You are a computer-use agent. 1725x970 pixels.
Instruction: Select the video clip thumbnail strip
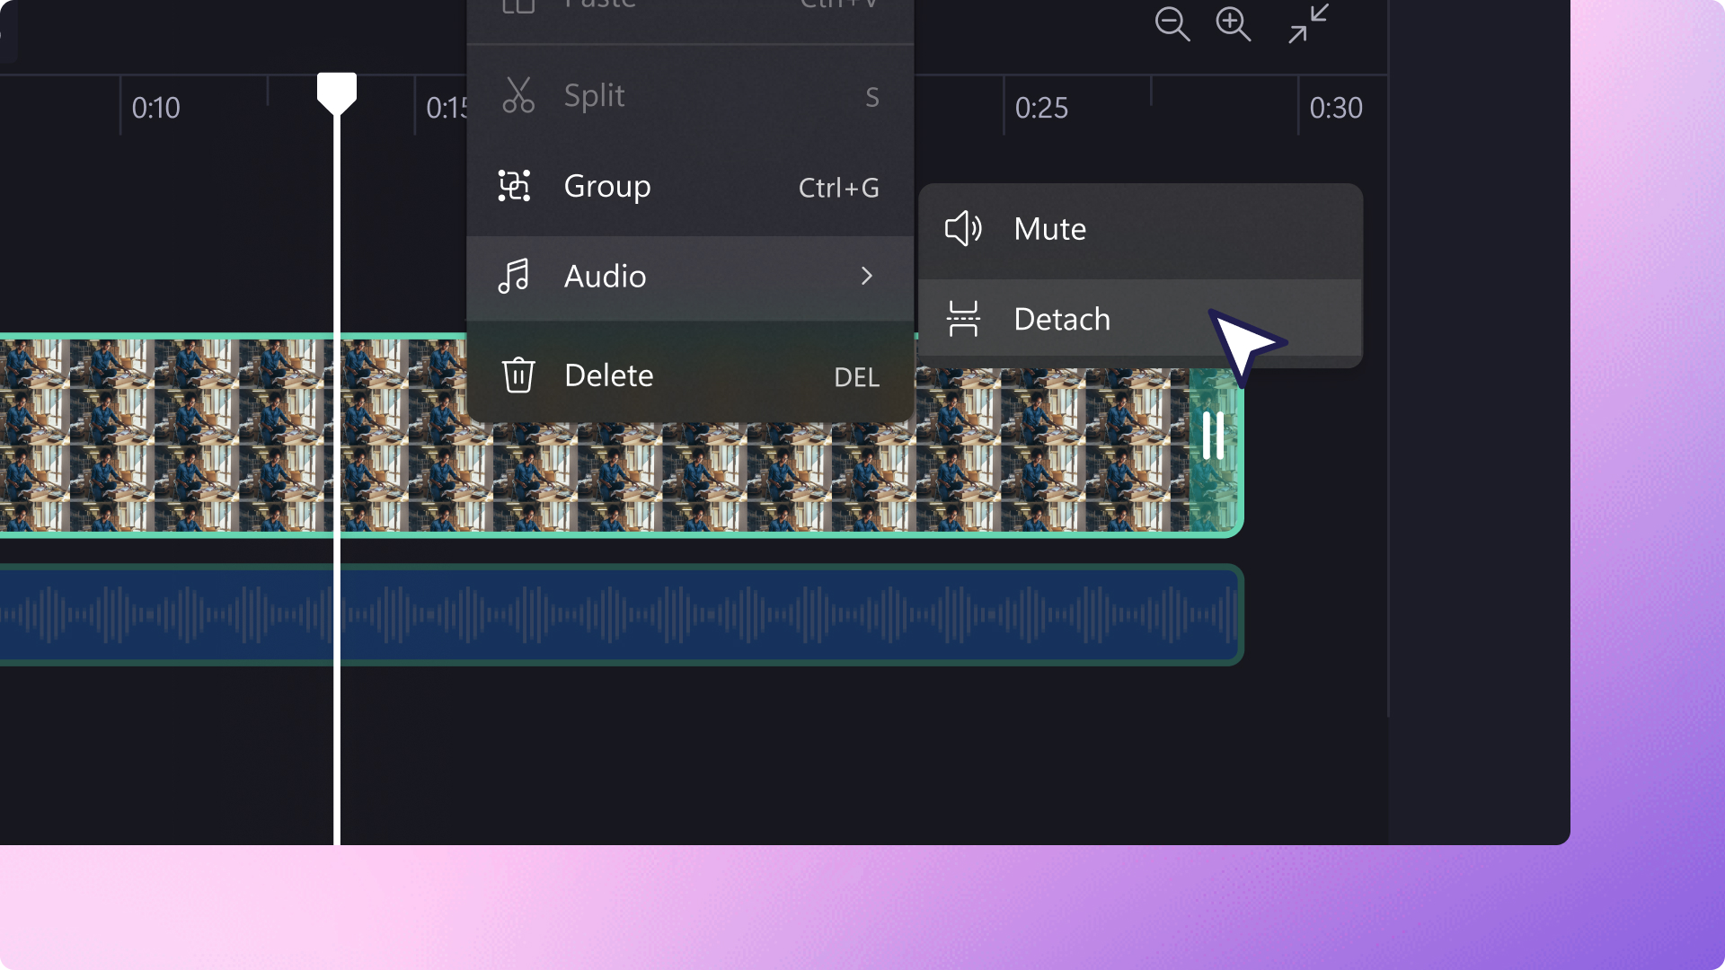[x=180, y=436]
